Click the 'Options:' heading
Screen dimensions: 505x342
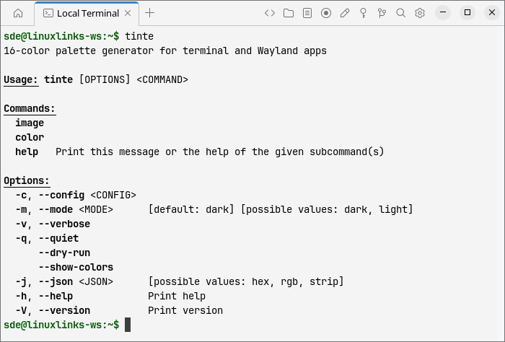point(27,180)
